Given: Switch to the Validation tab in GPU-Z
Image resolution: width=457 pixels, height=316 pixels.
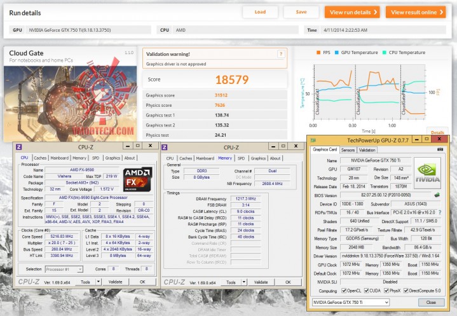Looking at the screenshot, I should (367, 150).
